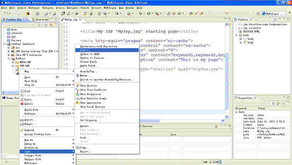This screenshot has height=165, width=292.
Task: Click Show History in the Team submenu
Action: pyautogui.click(x=88, y=86)
